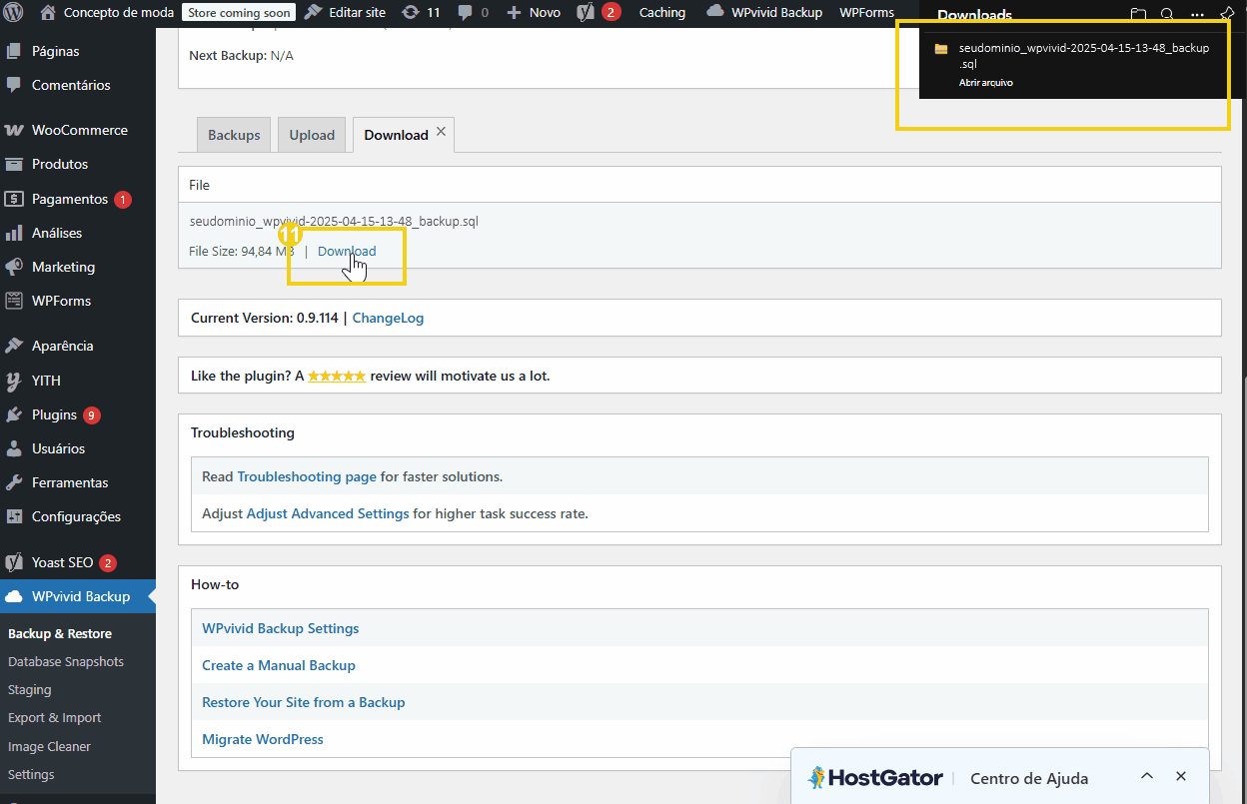
Task: Open Staging submenu item
Action: click(29, 689)
